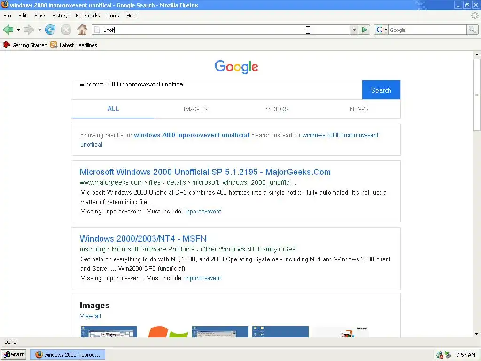Open the search engine selector dropdown
481x361 pixels.
click(x=386, y=30)
